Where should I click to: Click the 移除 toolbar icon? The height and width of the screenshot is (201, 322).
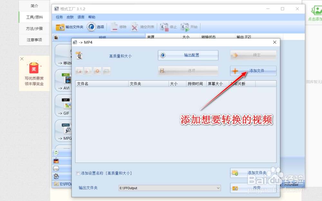tap(114, 27)
